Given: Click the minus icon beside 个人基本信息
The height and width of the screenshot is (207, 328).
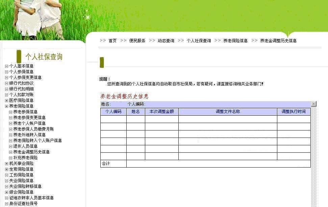Looking at the screenshot, I should click(6, 66).
